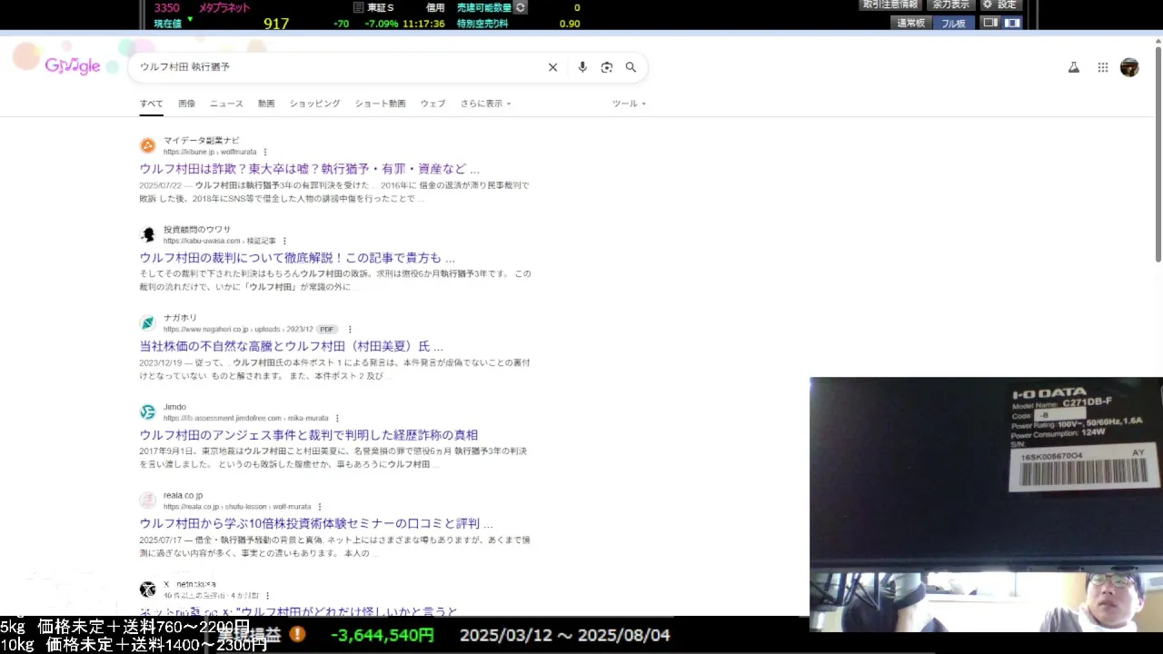1163x654 pixels.
Task: Switch trading board to フル板
Action: 954,23
